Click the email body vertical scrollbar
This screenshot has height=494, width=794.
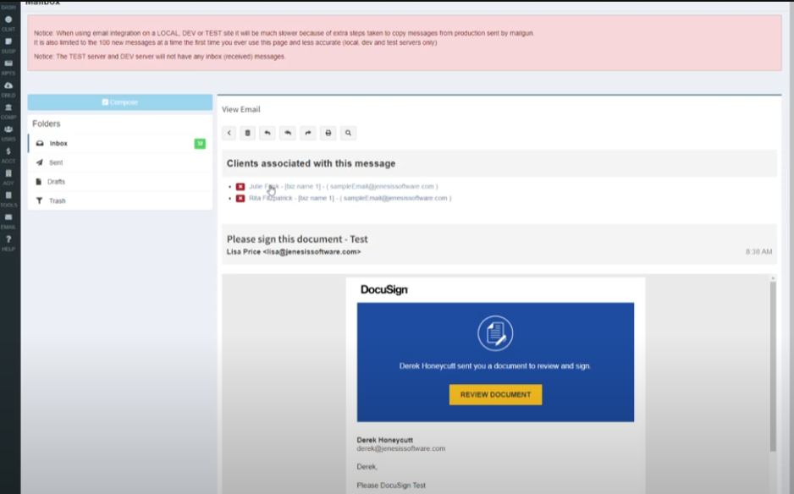click(x=773, y=366)
